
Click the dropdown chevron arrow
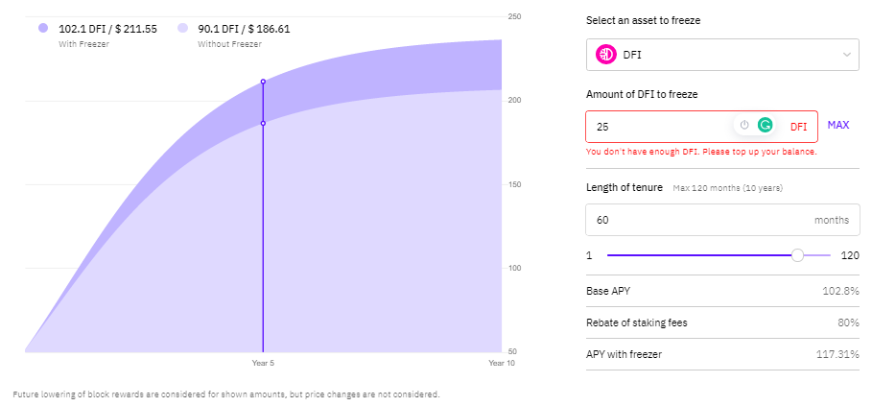click(847, 55)
